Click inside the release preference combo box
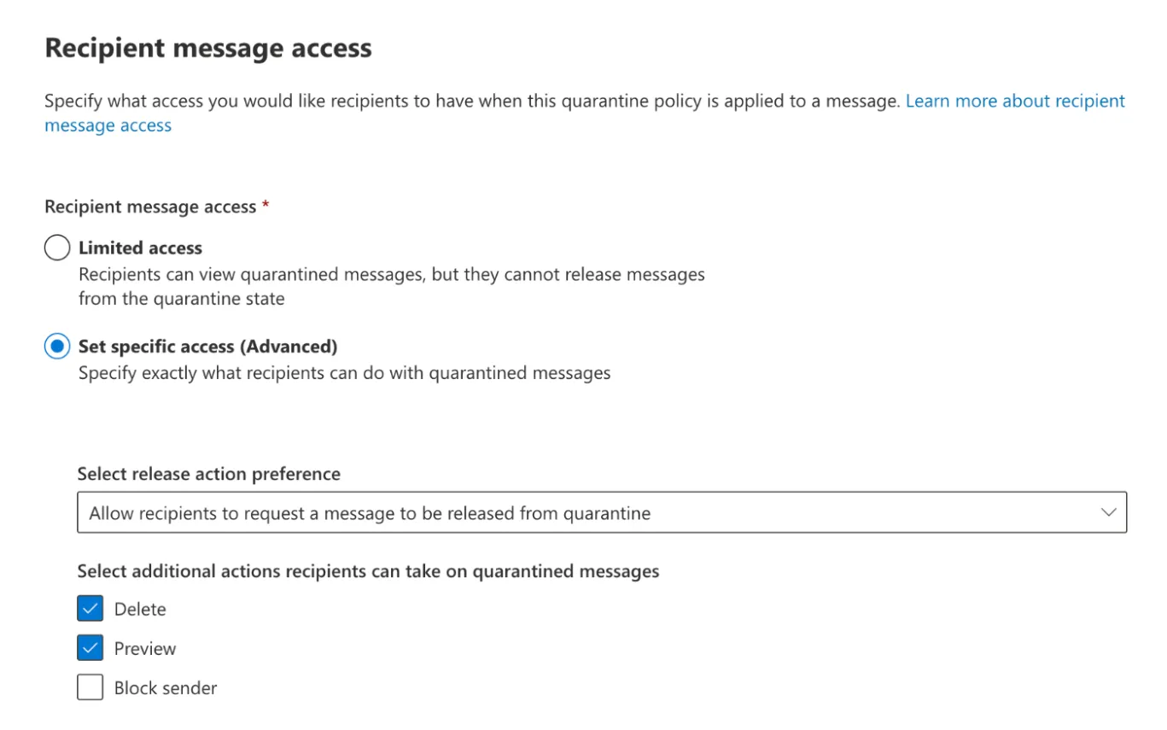Image resolution: width=1167 pixels, height=730 pixels. 598,512
